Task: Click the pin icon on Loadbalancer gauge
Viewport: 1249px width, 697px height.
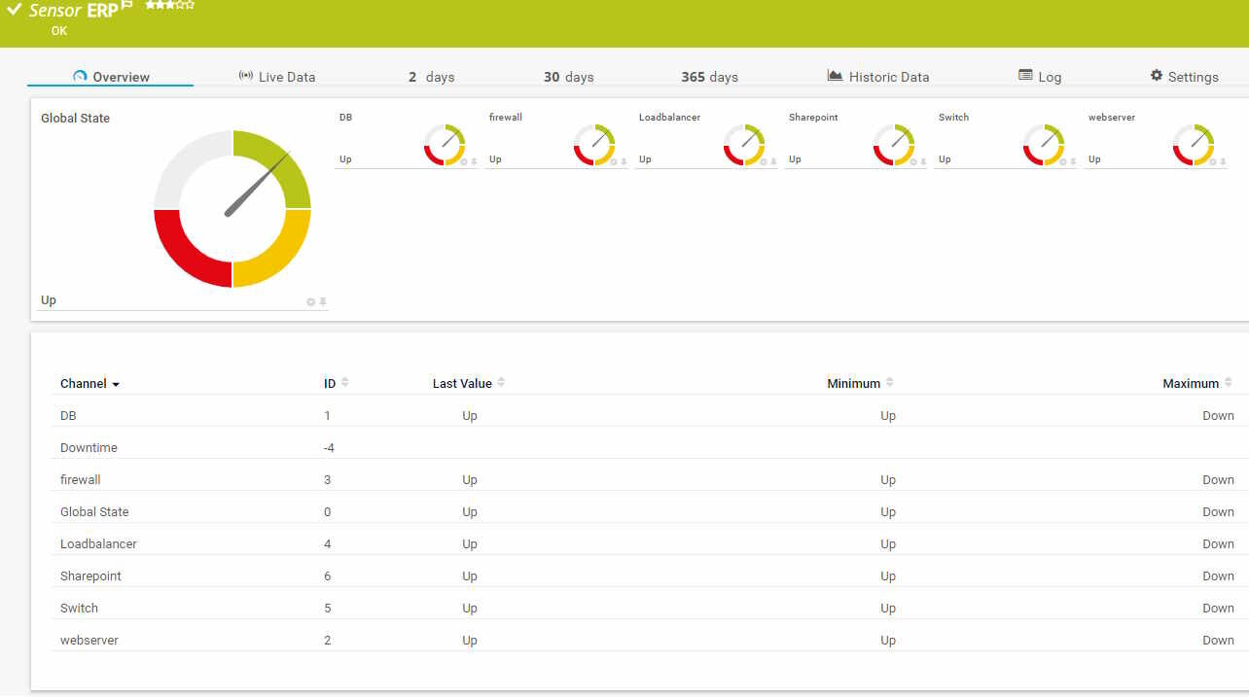Action: pyautogui.click(x=773, y=162)
